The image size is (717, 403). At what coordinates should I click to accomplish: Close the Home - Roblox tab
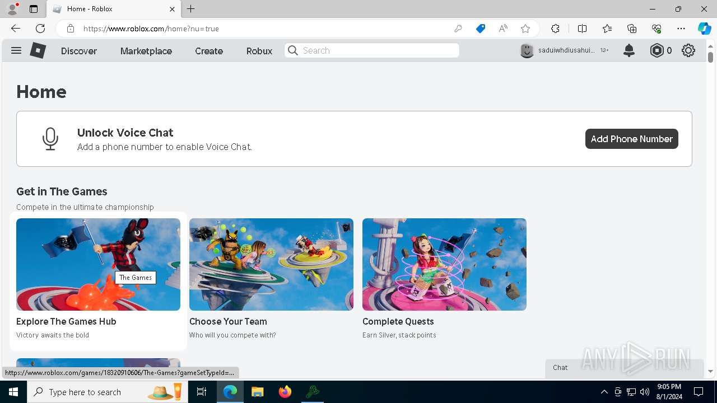(173, 9)
